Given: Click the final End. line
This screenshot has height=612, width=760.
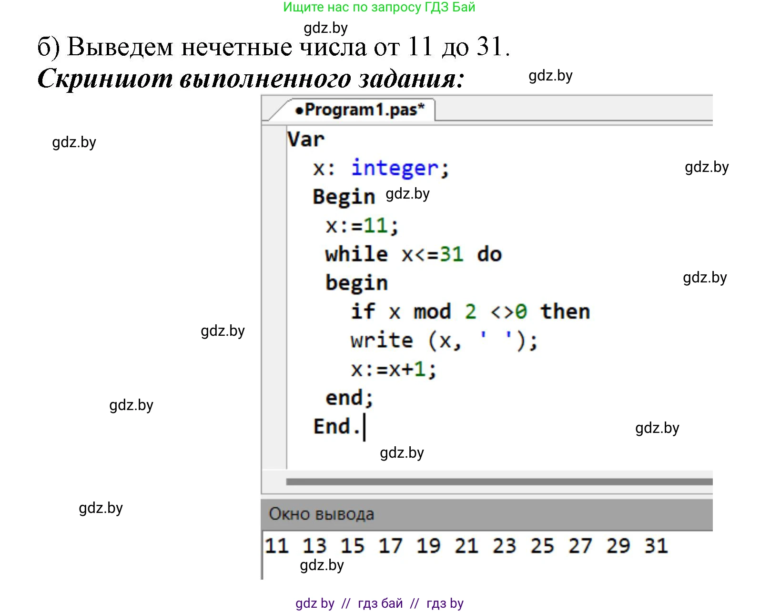Looking at the screenshot, I should click(x=336, y=427).
